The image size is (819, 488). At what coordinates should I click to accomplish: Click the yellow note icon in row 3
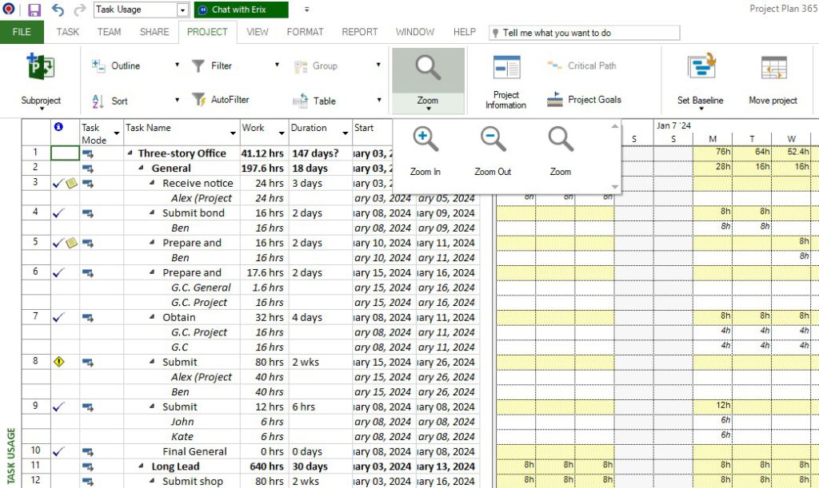click(x=71, y=183)
